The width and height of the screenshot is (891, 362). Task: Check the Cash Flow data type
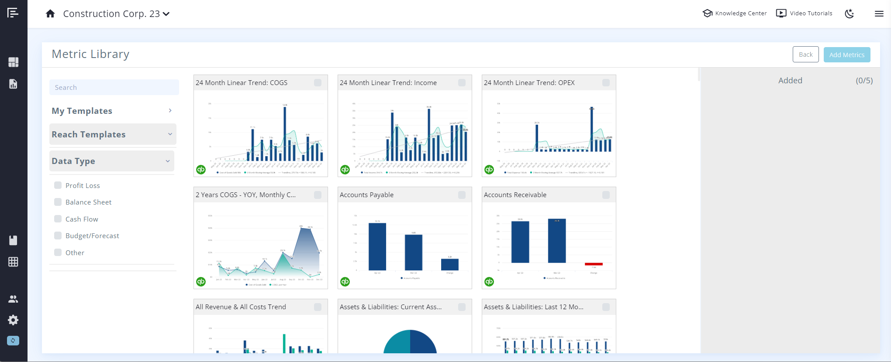(x=58, y=219)
